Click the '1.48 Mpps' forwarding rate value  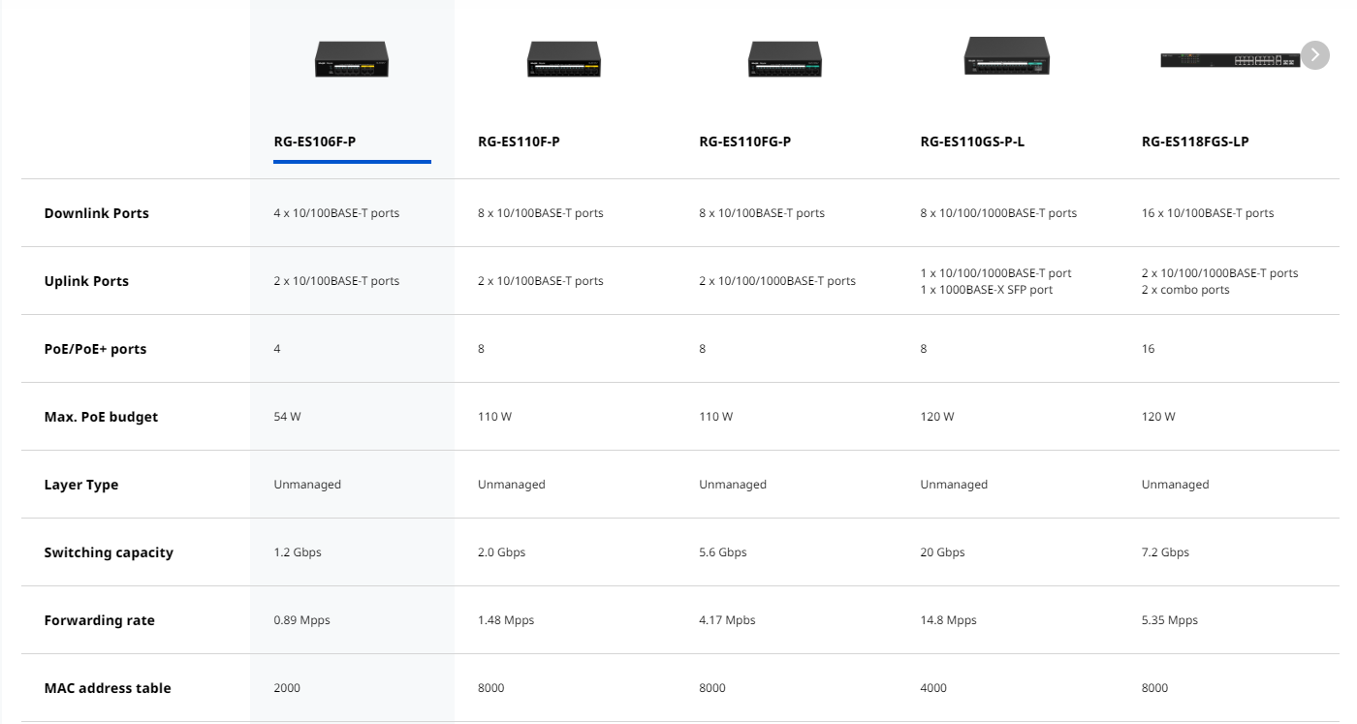(506, 620)
